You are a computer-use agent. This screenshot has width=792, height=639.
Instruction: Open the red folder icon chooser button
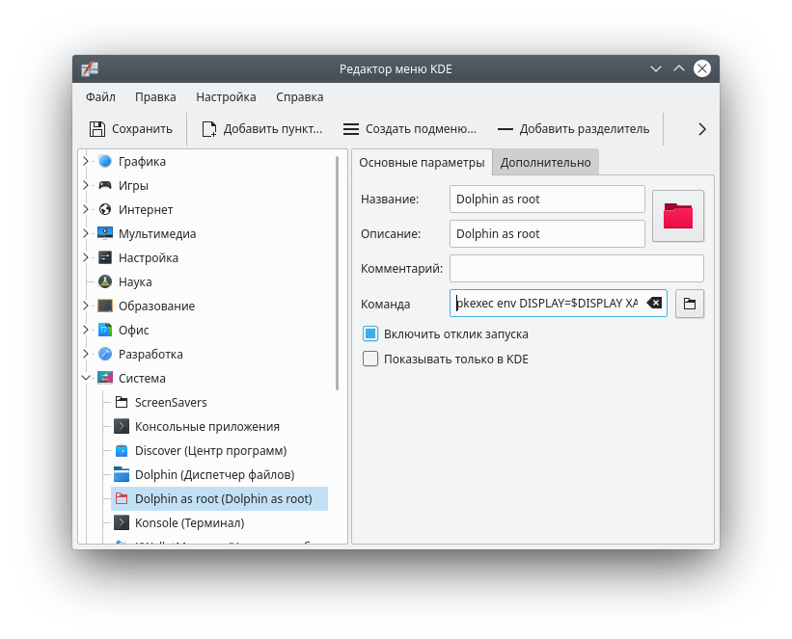point(678,216)
